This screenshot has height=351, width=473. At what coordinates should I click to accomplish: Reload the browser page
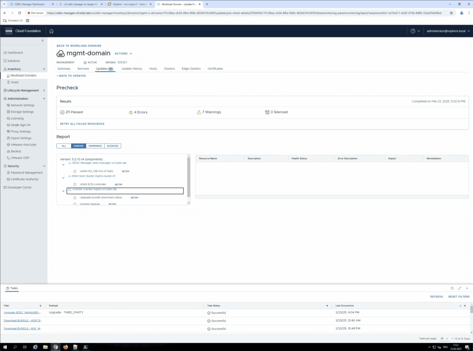19,13
